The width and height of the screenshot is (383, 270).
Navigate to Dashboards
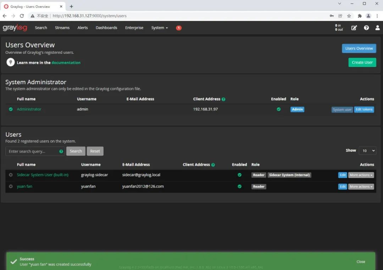106,28
